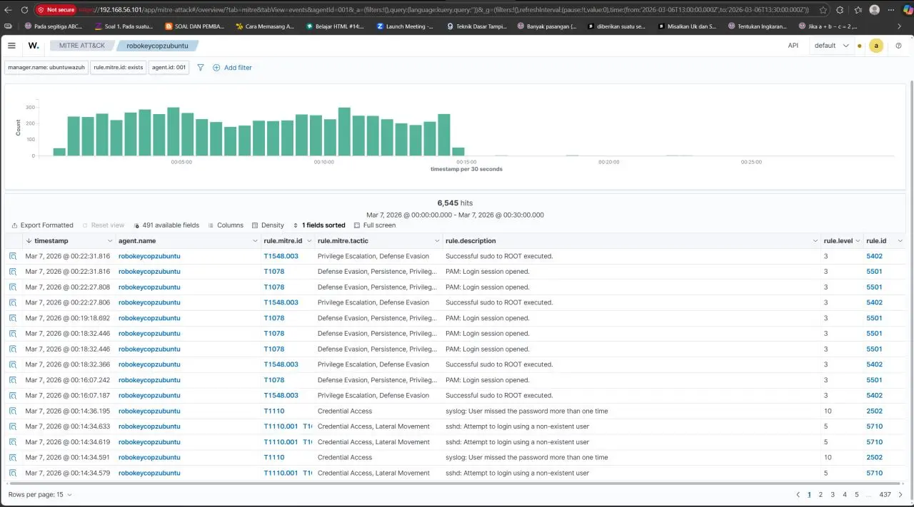
Task: Open '1 fields sorted' sorting options
Action: click(x=318, y=225)
